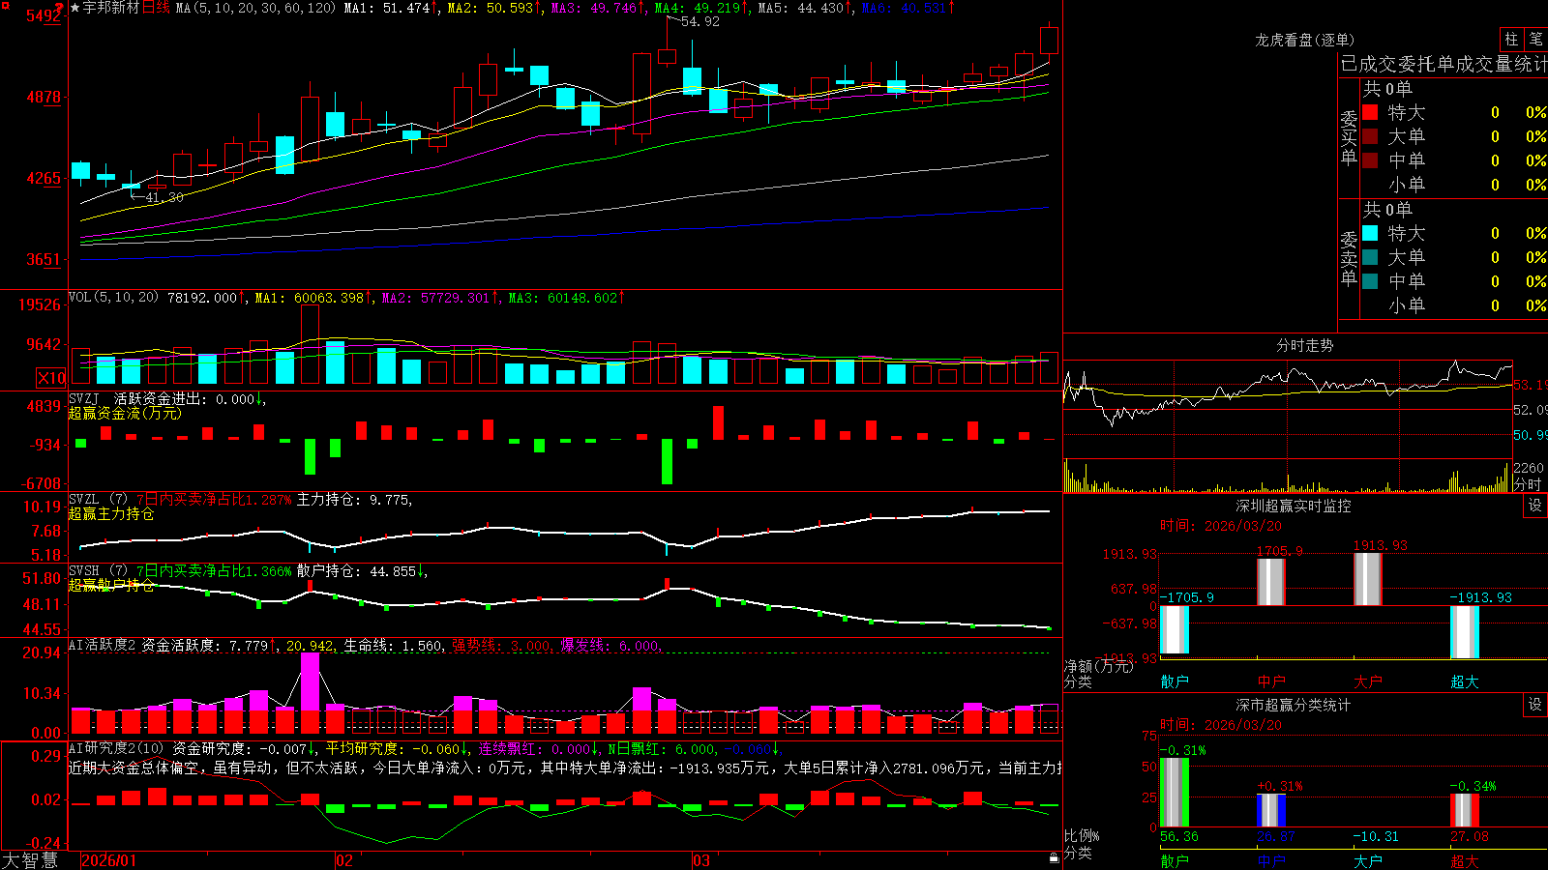Click the star icon before 宇邦新材

pyautogui.click(x=75, y=8)
